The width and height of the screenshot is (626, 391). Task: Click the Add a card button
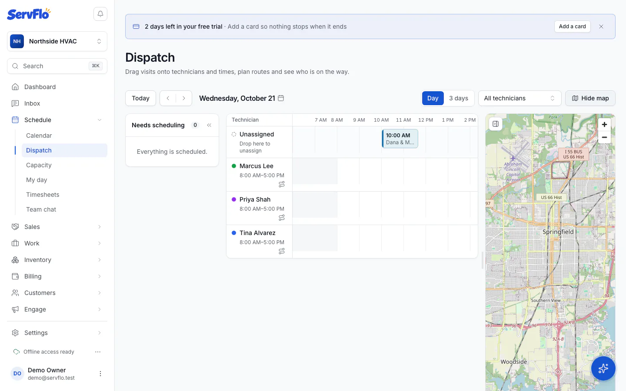[573, 27]
